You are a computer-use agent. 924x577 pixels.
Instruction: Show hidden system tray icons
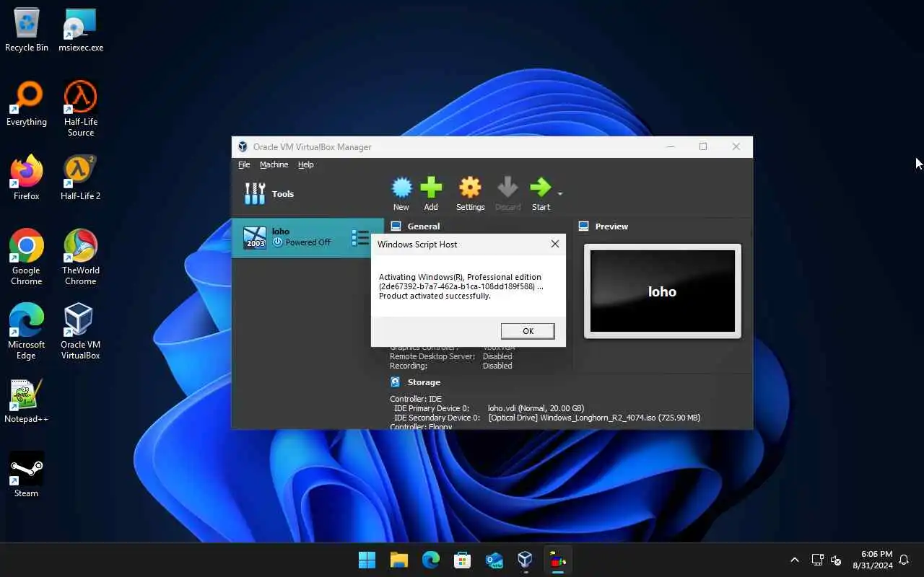tap(795, 560)
